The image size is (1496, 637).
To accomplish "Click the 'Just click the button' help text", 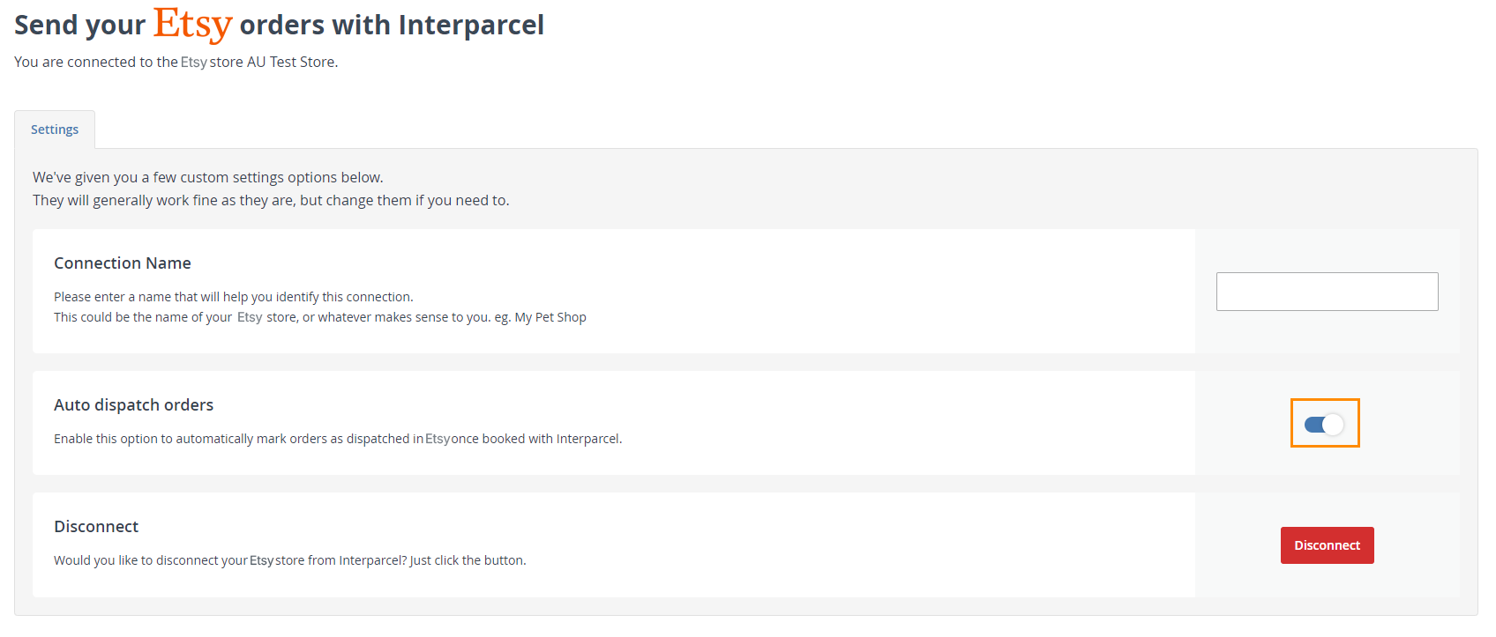I will click(467, 560).
